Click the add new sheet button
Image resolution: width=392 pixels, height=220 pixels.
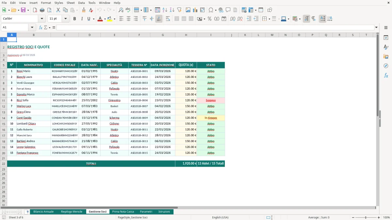[x=27, y=212]
